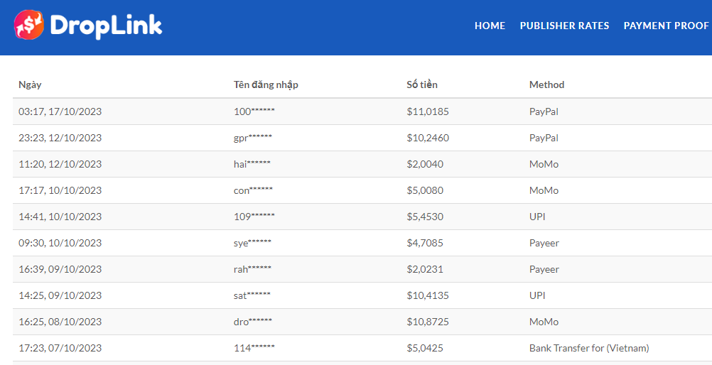
Task: Select the 03:17, 17/10/2023 payment row
Action: 60,111
